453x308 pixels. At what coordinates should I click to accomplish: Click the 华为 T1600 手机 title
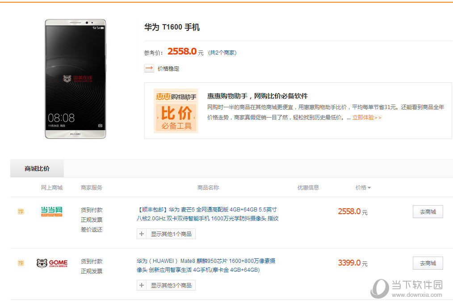(172, 27)
